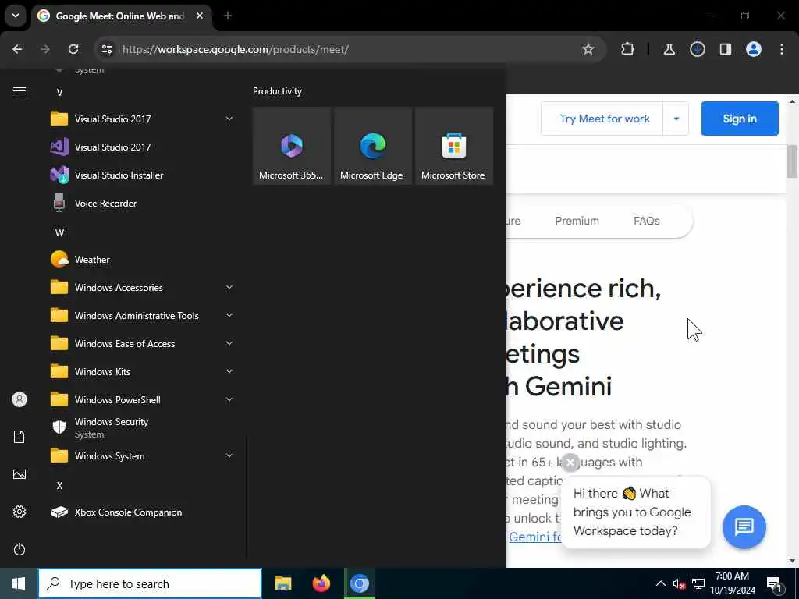Image resolution: width=799 pixels, height=599 pixels.
Task: Toggle Chrome side panel icon
Action: [725, 49]
